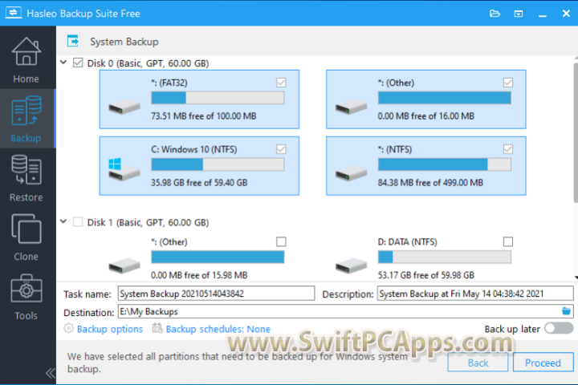This screenshot has height=385, width=578.
Task: Toggle the C: Windows 10 checkbox
Action: point(281,149)
